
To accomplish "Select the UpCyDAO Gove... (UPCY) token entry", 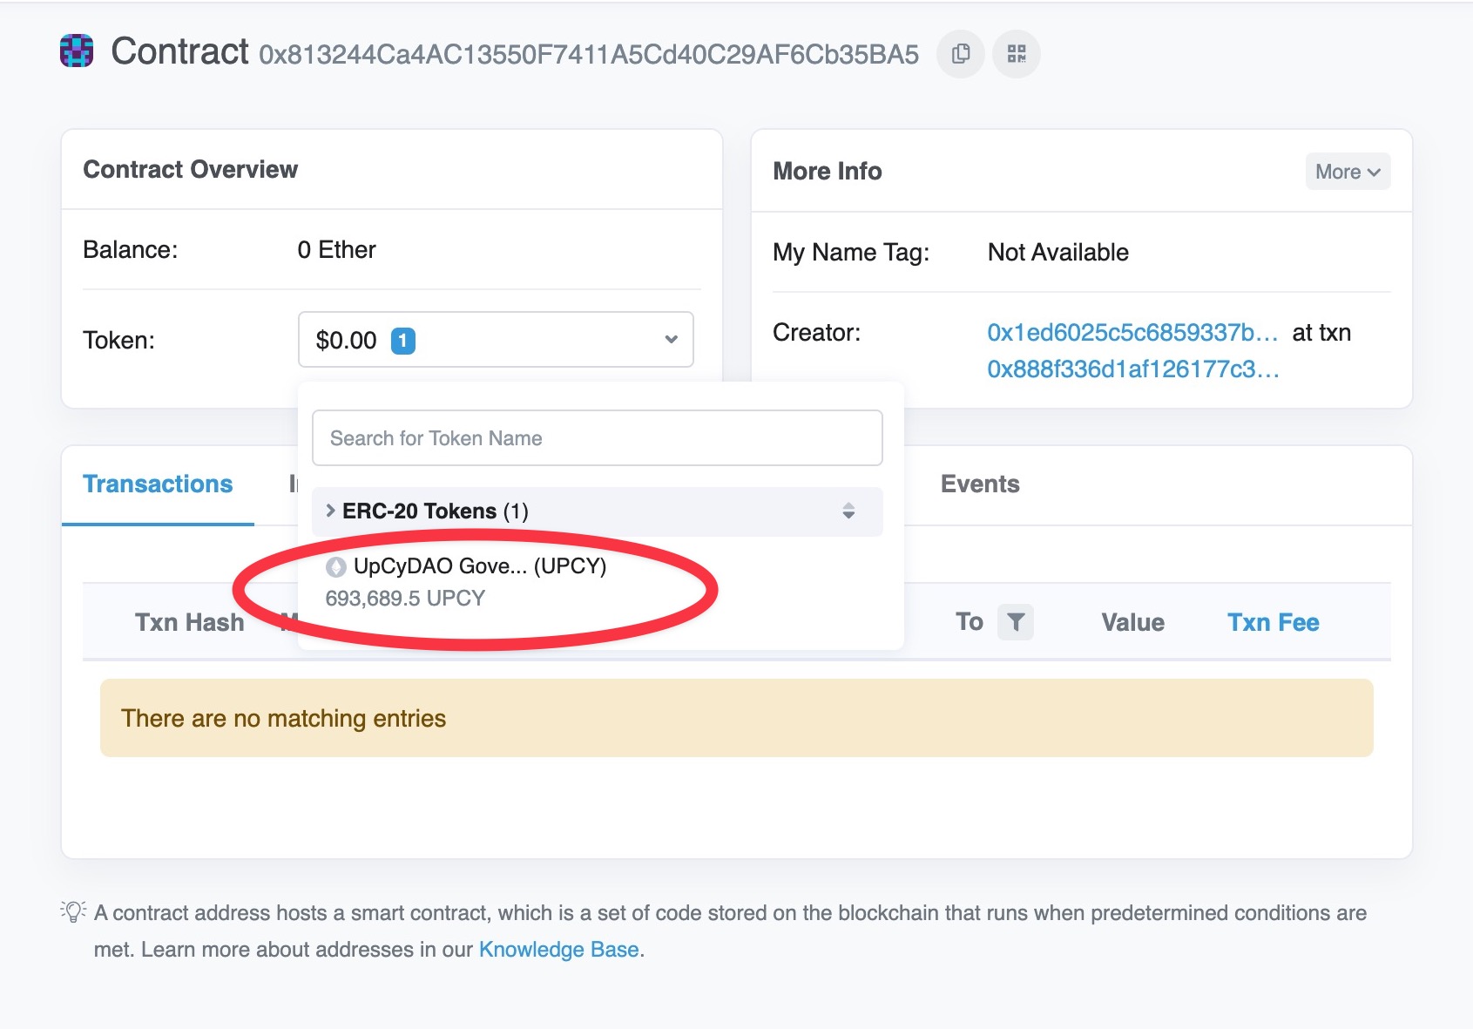I will click(479, 566).
